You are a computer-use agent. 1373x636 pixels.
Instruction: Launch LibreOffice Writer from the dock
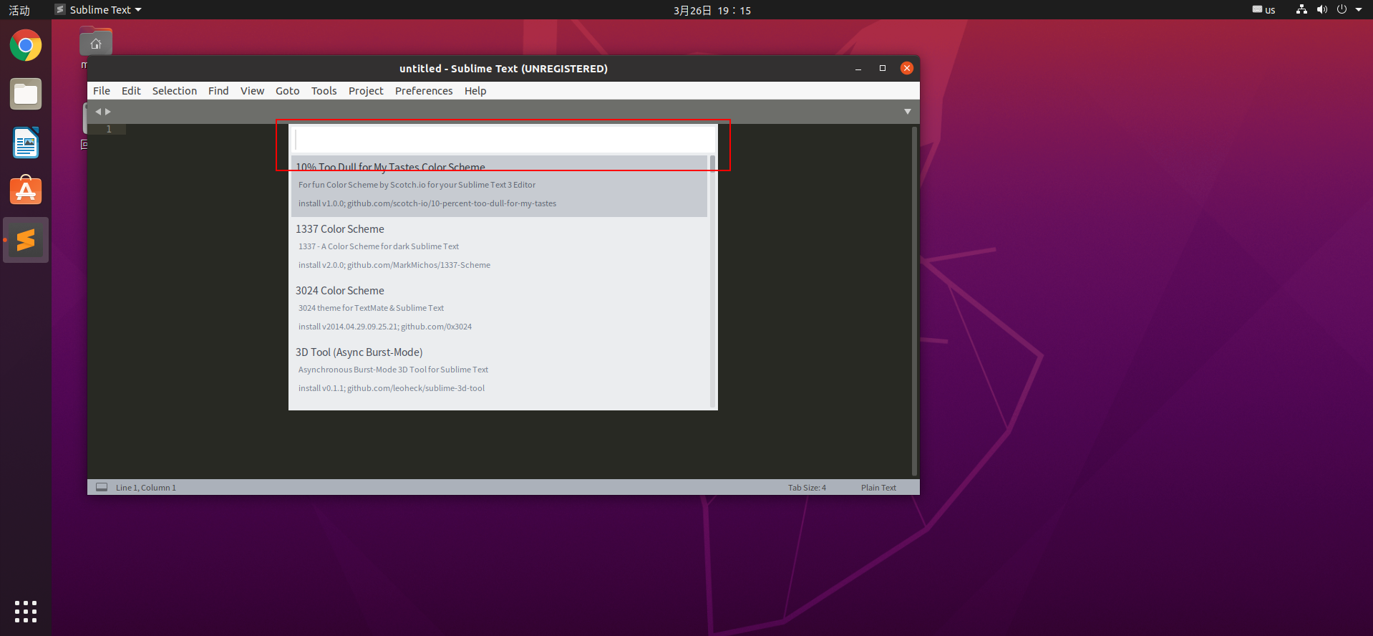pyautogui.click(x=26, y=143)
